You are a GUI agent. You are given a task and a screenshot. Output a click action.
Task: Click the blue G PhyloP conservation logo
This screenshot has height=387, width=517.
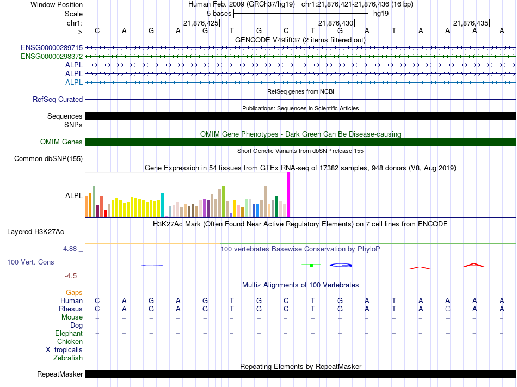pyautogui.click(x=341, y=265)
